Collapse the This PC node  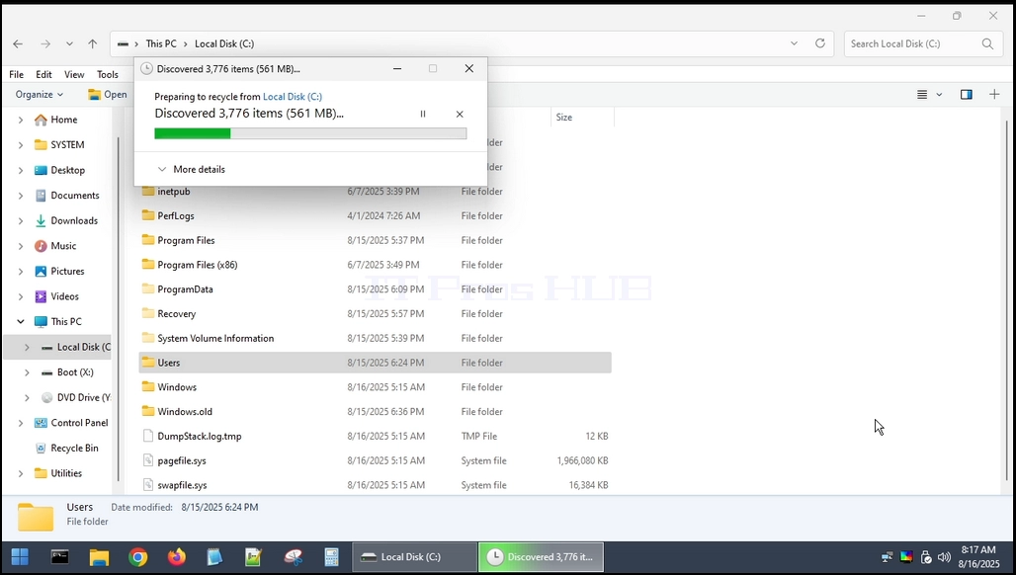point(21,322)
